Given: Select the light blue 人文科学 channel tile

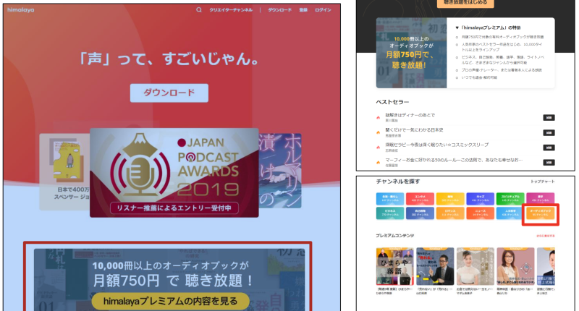Looking at the screenshot, I should (510, 213).
